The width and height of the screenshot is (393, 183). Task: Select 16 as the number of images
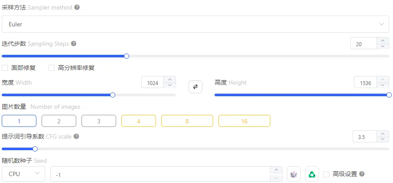click(x=244, y=121)
